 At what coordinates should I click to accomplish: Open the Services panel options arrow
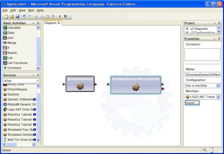[x=33, y=75]
